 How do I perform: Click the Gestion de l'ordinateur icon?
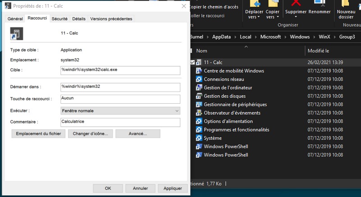(x=199, y=87)
